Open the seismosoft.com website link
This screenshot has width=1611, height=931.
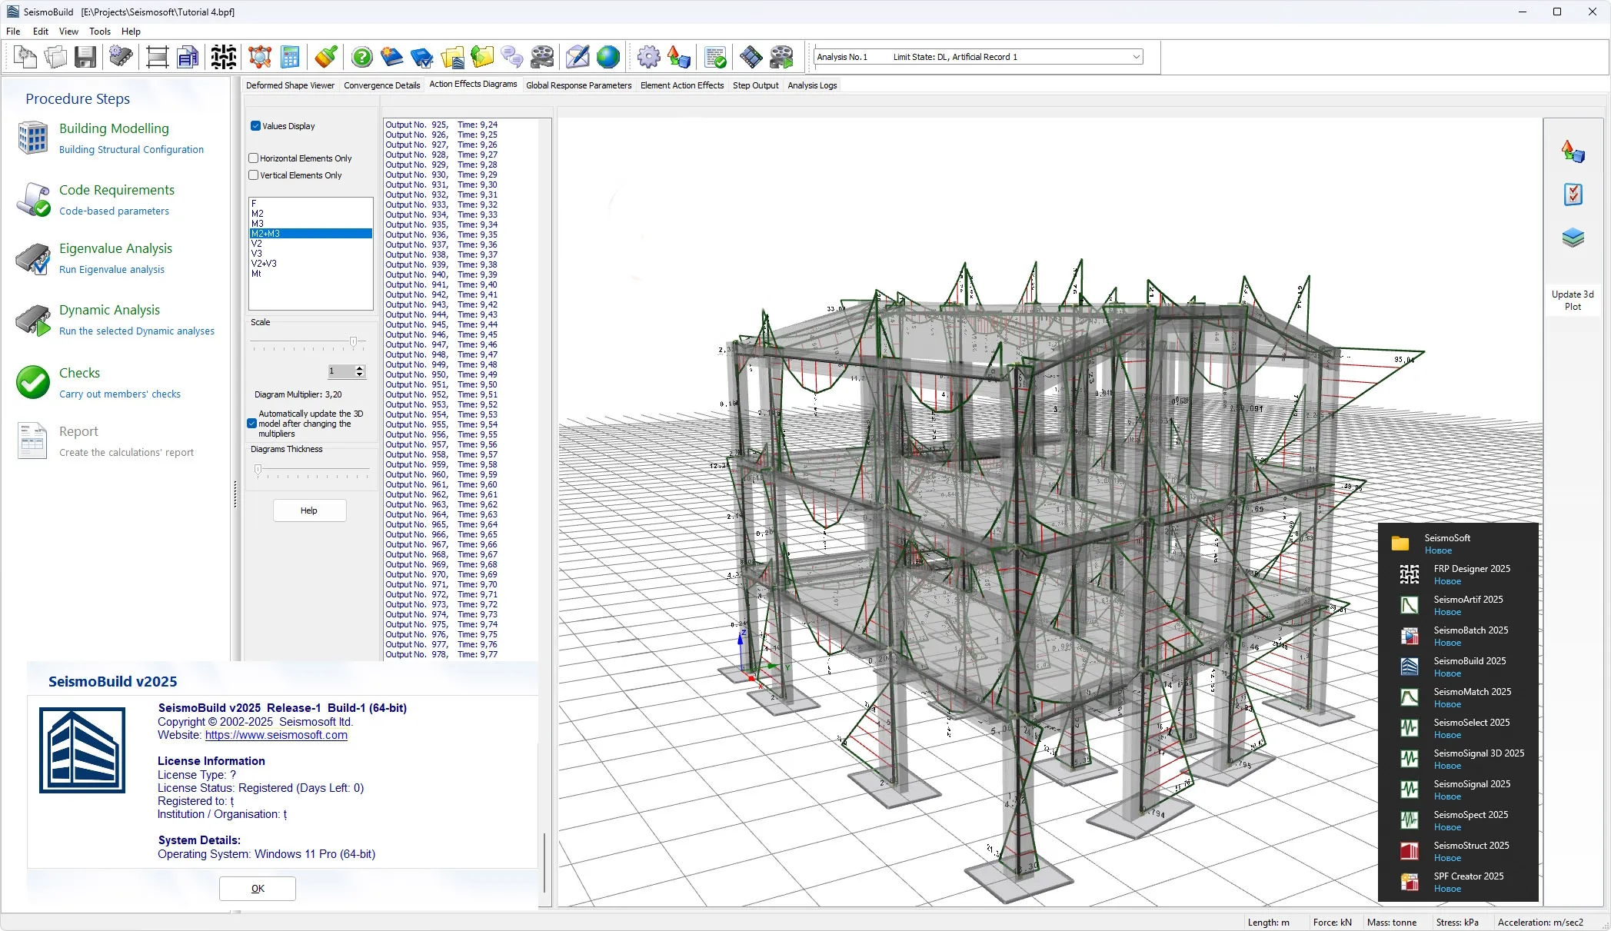276,735
